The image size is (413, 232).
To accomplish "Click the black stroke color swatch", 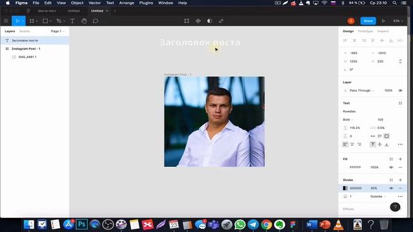I will [x=345, y=188].
